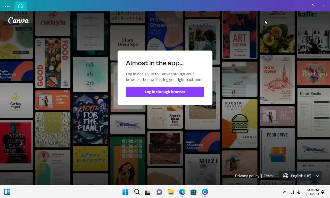The image size is (330, 198).
Task: Click the globe language icon
Action: point(285,176)
